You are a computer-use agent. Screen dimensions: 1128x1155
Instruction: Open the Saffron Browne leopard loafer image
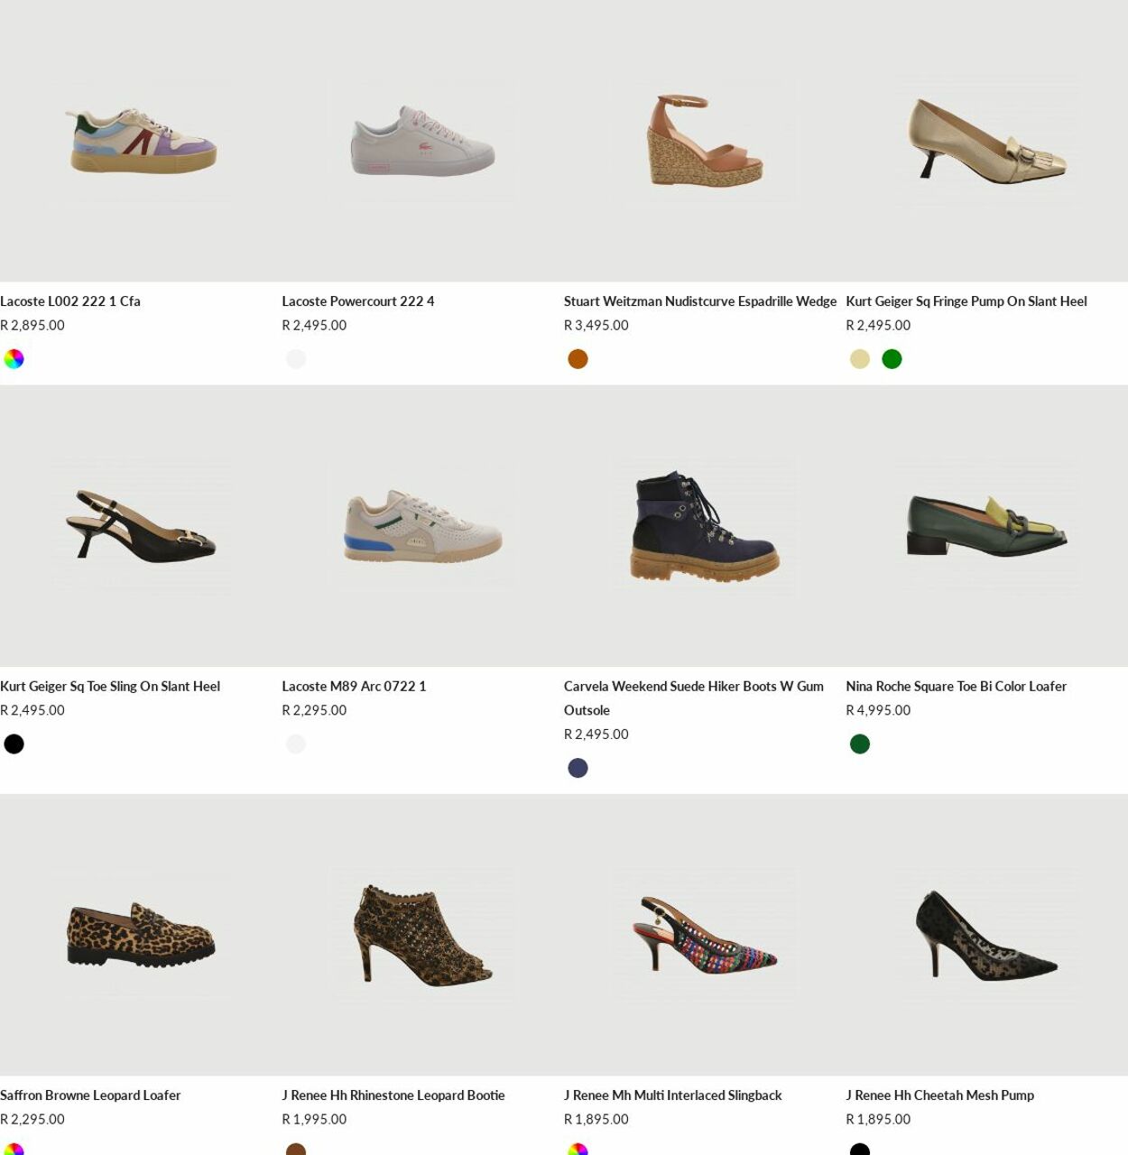141,935
